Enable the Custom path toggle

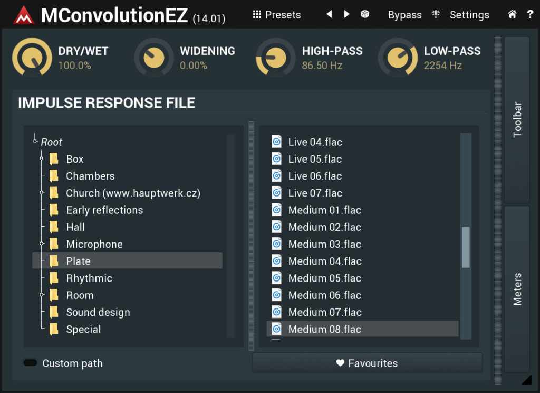30,363
